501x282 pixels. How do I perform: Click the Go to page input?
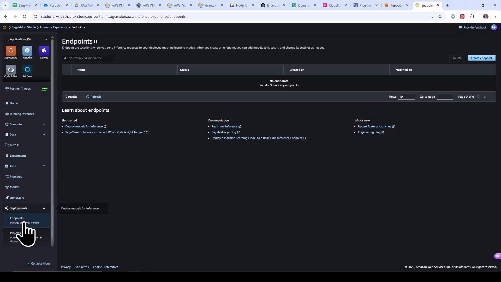445,97
